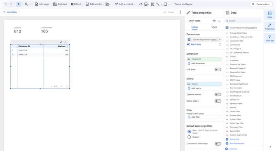Click the undo arrow icon
The width and height of the screenshot is (276, 151).
click(6, 4)
